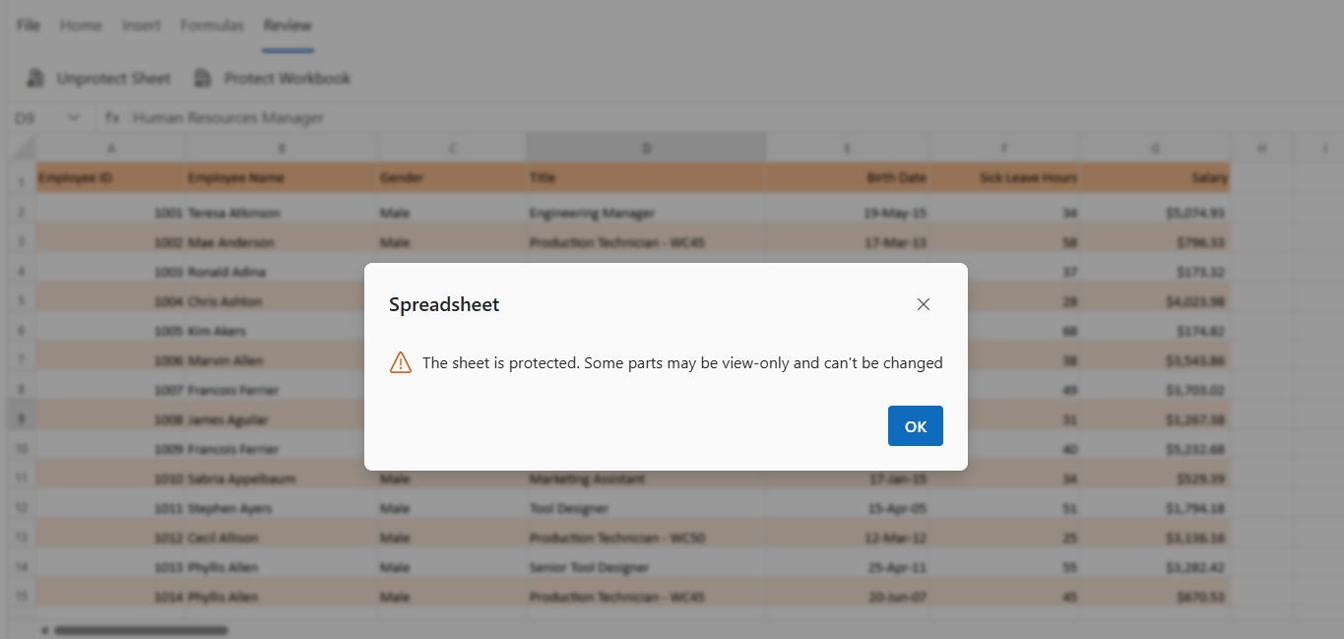Click the Birth Date header cell
1344x639 pixels.
click(848, 178)
